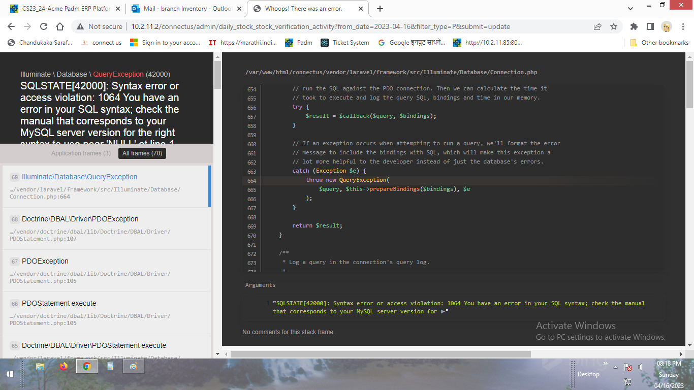Open the red X security tray icon
This screenshot has width=694, height=390.
coord(628,367)
